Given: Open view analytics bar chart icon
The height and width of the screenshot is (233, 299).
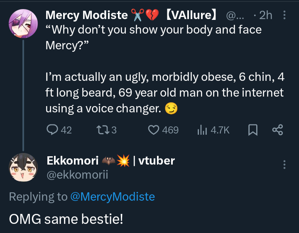Looking at the screenshot, I should click(x=202, y=130).
